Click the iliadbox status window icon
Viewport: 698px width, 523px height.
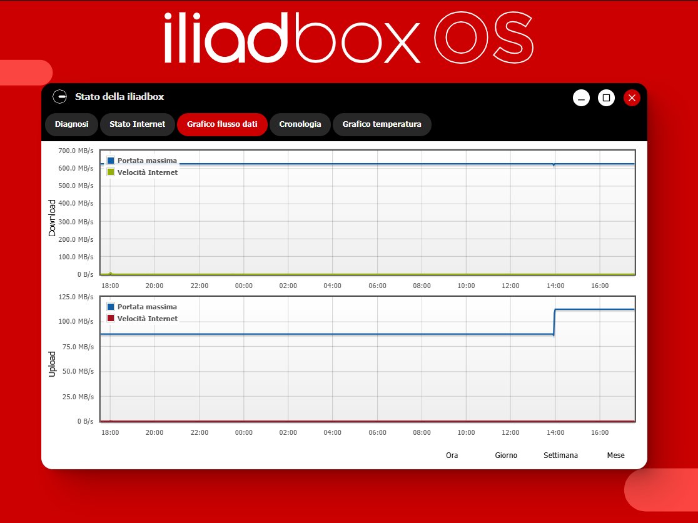point(59,96)
